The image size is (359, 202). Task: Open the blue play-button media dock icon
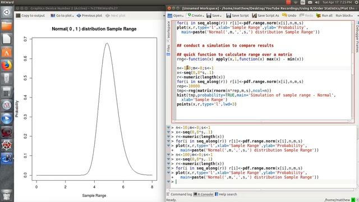6,119
